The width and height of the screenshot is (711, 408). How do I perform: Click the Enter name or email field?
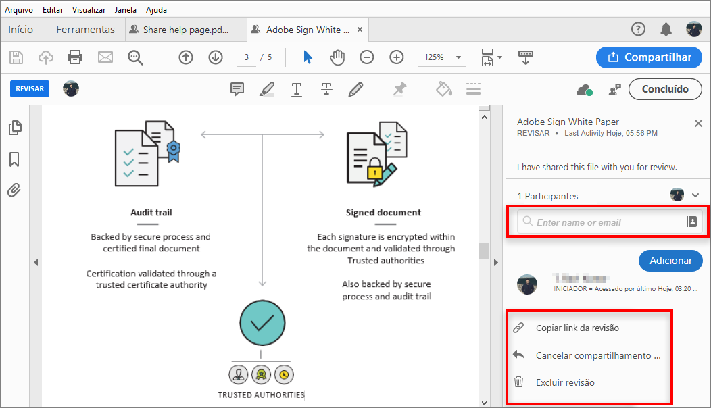[x=610, y=222]
